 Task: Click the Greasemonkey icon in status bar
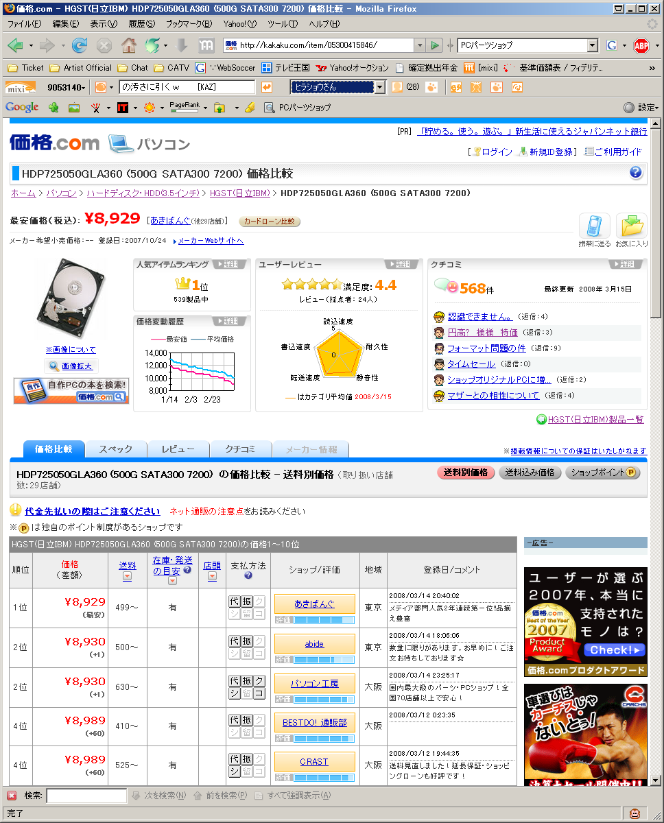(635, 813)
